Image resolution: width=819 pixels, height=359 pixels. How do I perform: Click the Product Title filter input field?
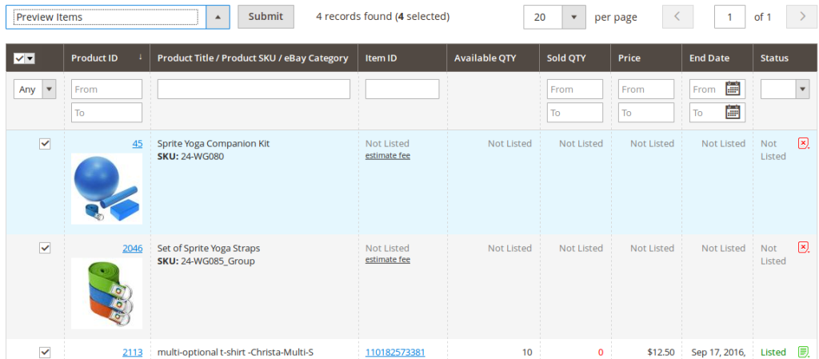click(x=254, y=90)
